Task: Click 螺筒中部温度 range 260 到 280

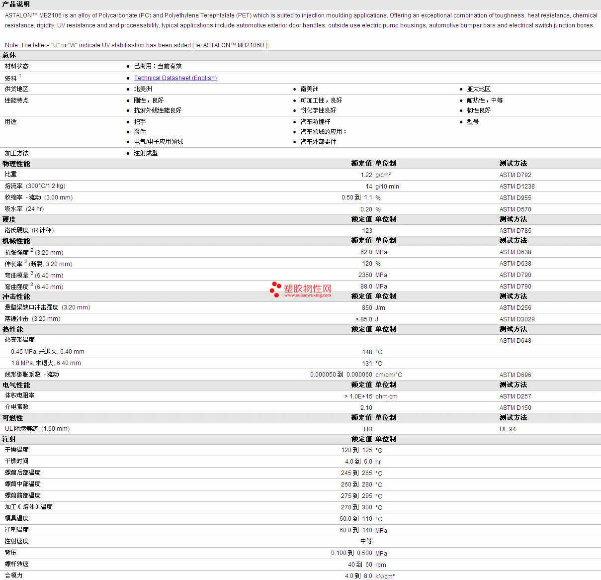Action: [356, 484]
